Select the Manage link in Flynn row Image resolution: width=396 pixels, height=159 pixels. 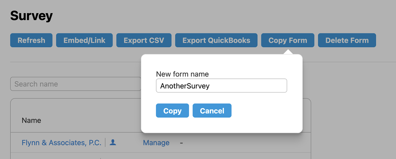pyautogui.click(x=156, y=143)
